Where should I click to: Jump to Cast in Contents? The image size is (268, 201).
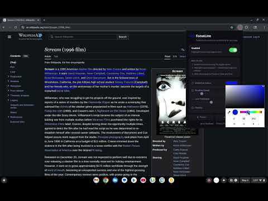tap(13, 72)
